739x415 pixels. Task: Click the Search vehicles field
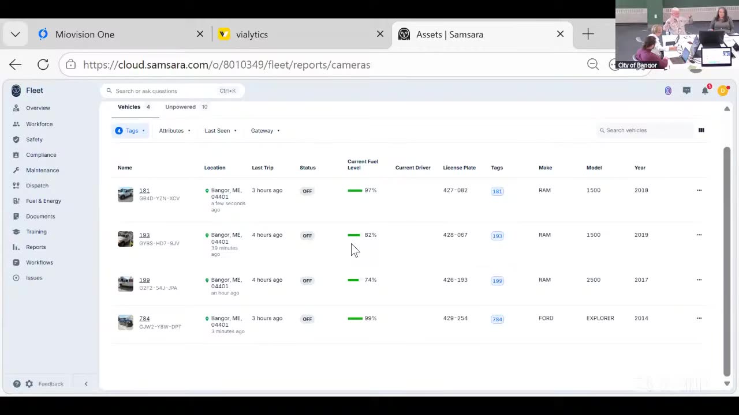pos(644,130)
